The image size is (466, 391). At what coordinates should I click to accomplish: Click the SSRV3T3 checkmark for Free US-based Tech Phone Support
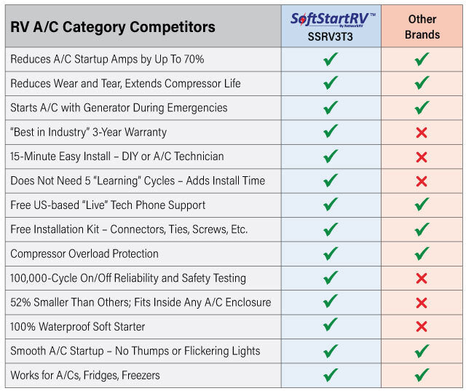click(x=331, y=205)
